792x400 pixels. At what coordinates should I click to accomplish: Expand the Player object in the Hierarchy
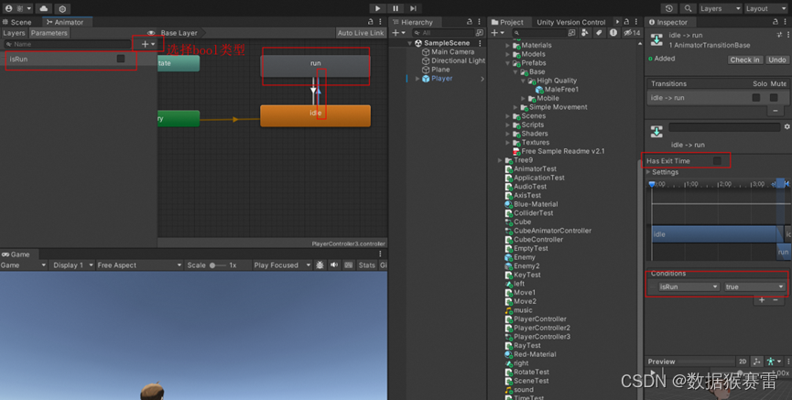click(418, 79)
